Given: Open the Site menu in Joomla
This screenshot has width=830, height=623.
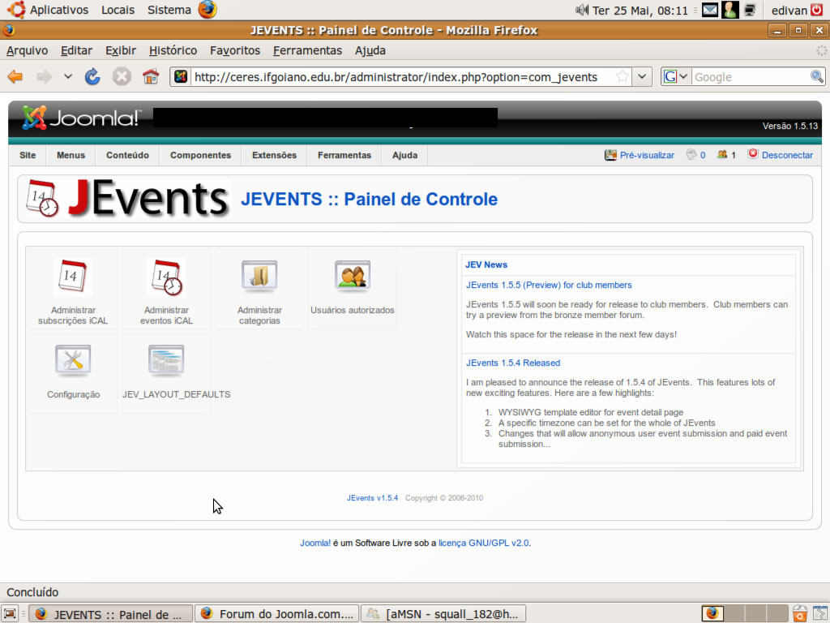Looking at the screenshot, I should 28,155.
